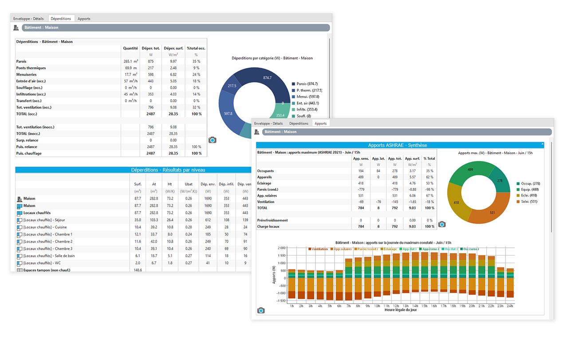Click the building icon in the Déperditions panel header
Viewport: 568px width, 347px height.
tap(16, 28)
